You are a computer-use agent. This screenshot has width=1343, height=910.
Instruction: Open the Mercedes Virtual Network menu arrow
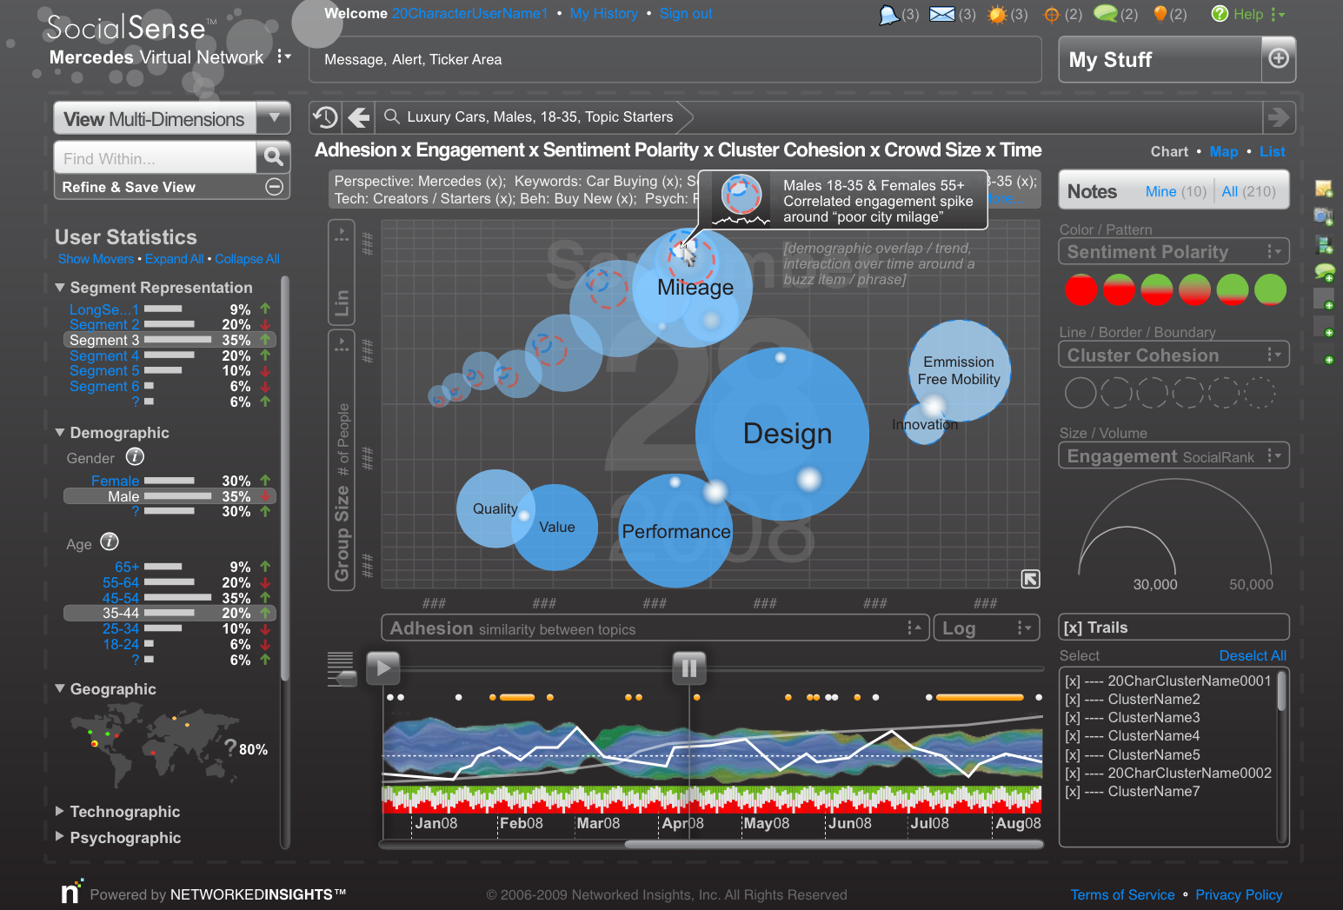[x=283, y=56]
